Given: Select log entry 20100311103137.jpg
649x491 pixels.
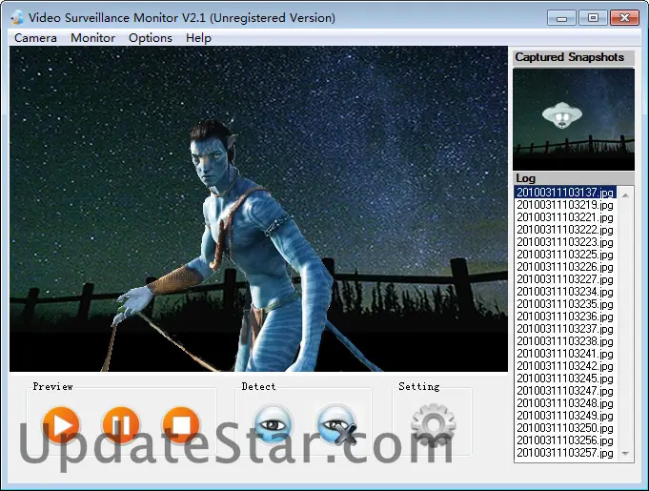Looking at the screenshot, I should [565, 193].
